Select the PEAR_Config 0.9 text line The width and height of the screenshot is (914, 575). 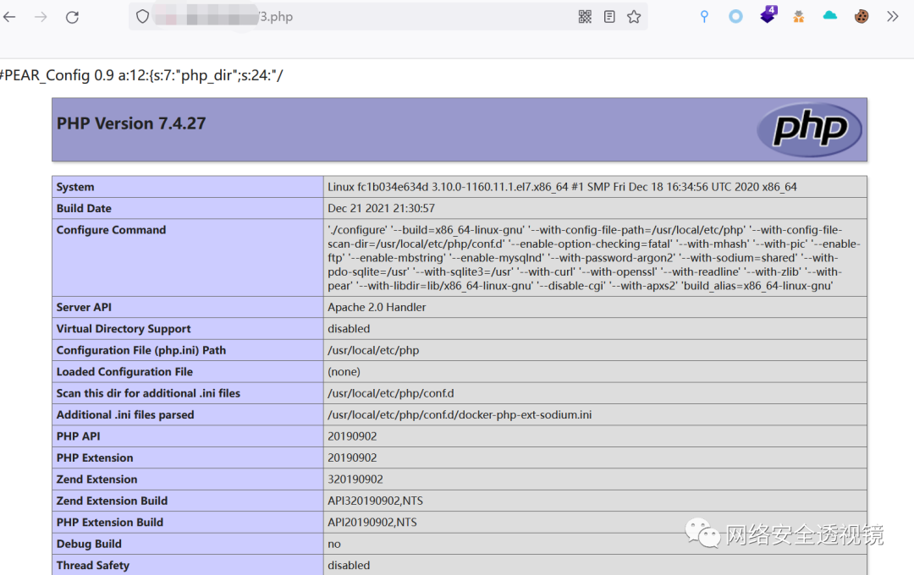141,75
